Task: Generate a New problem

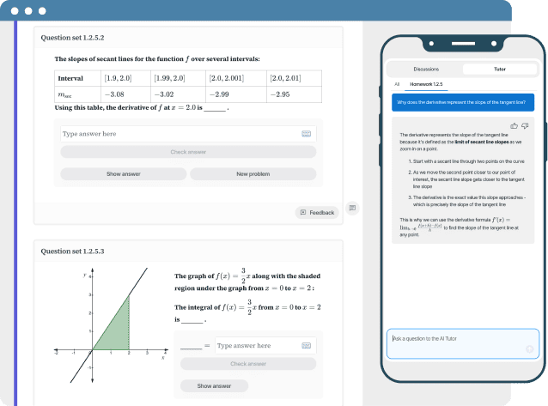Action: (253, 173)
